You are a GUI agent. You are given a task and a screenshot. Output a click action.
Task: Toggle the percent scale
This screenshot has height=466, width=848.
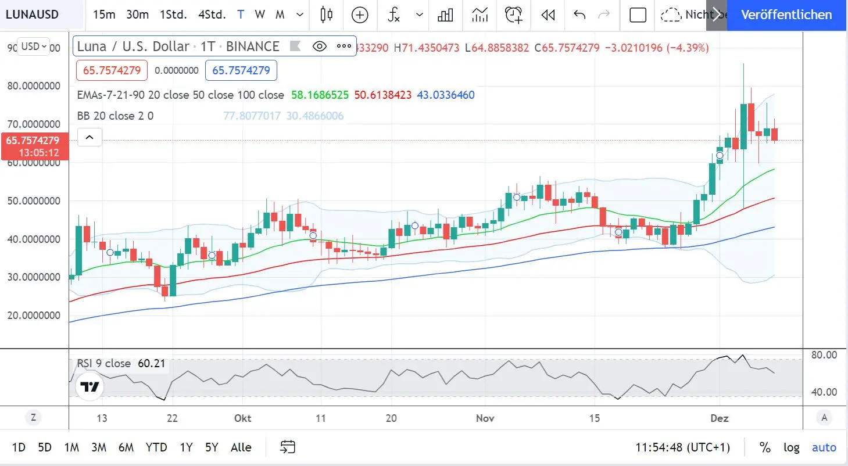pyautogui.click(x=765, y=447)
